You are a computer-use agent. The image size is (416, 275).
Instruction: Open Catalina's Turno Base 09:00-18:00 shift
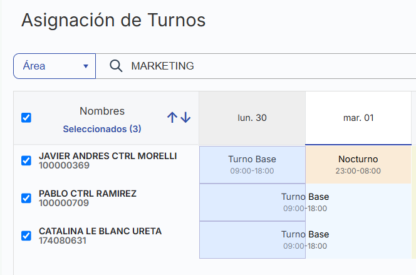[x=304, y=240]
